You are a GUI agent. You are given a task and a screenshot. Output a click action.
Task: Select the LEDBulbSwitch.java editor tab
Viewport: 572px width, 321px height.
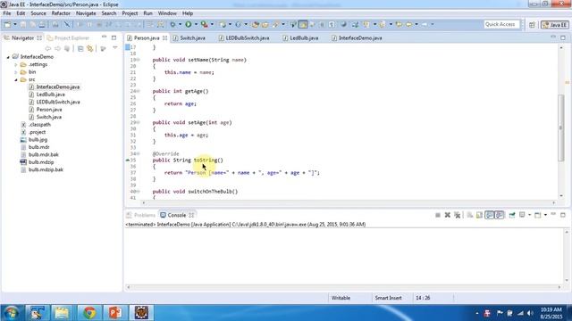click(244, 37)
